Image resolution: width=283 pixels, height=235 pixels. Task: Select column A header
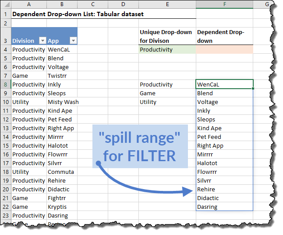coord(29,4)
